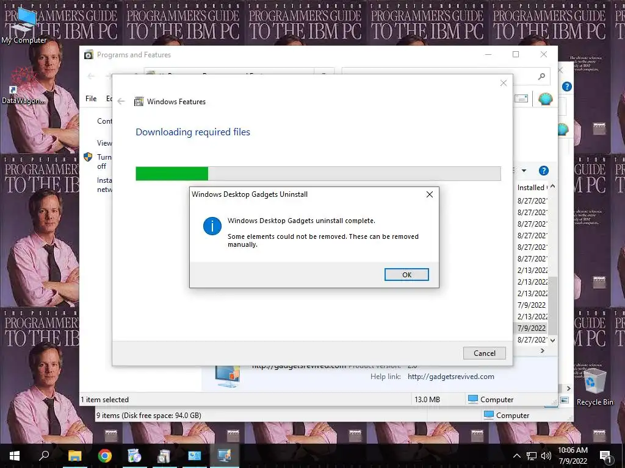Select the DataWagon desktop shortcut

pyautogui.click(x=24, y=86)
